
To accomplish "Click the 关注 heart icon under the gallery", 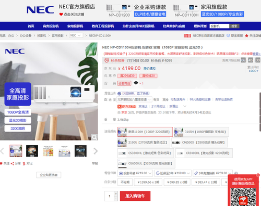I will pyautogui.click(x=1, y=163).
